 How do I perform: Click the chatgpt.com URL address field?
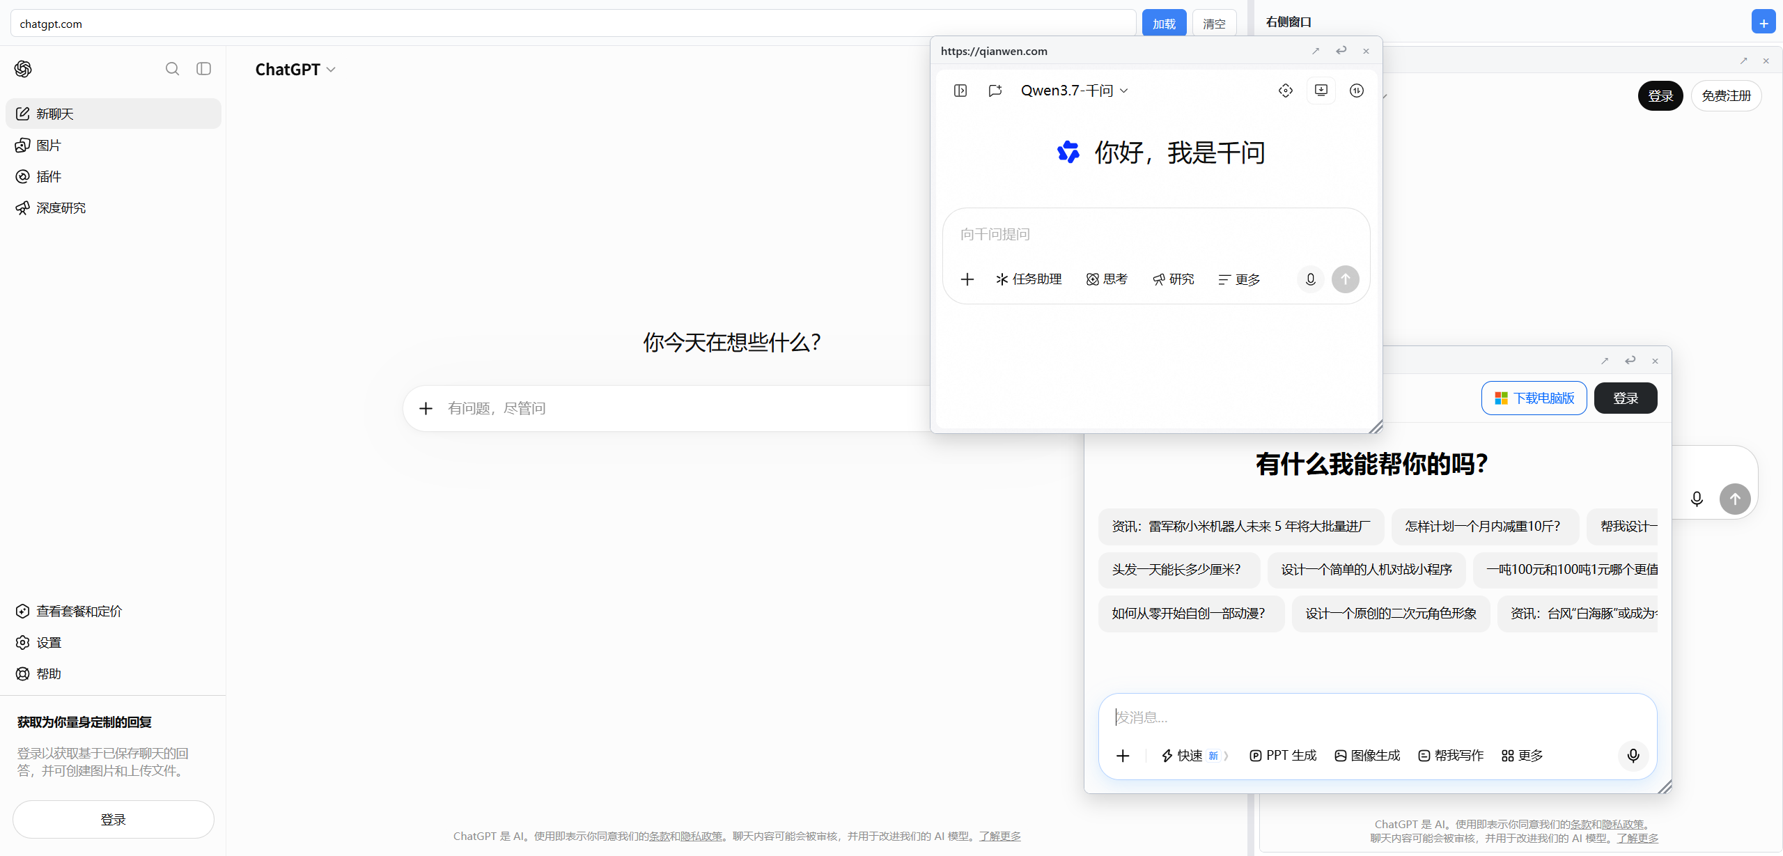[573, 24]
